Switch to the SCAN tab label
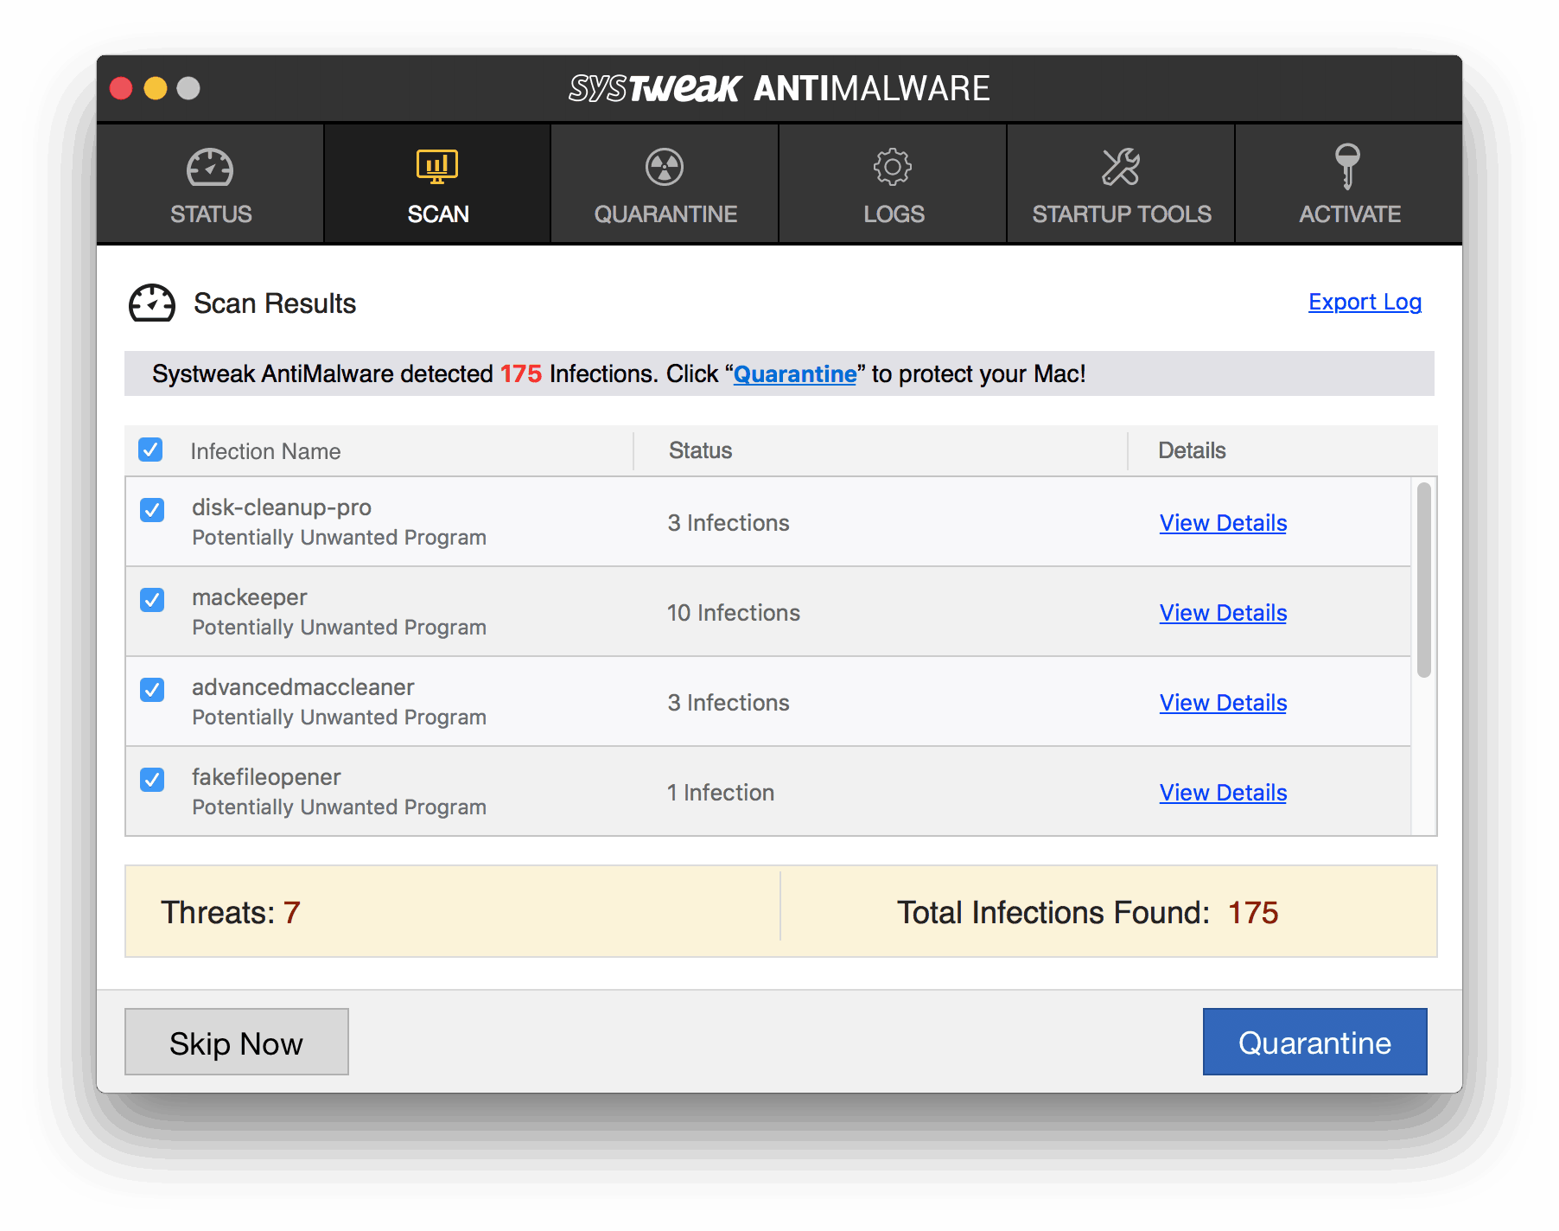This screenshot has width=1559, height=1231. (x=438, y=214)
